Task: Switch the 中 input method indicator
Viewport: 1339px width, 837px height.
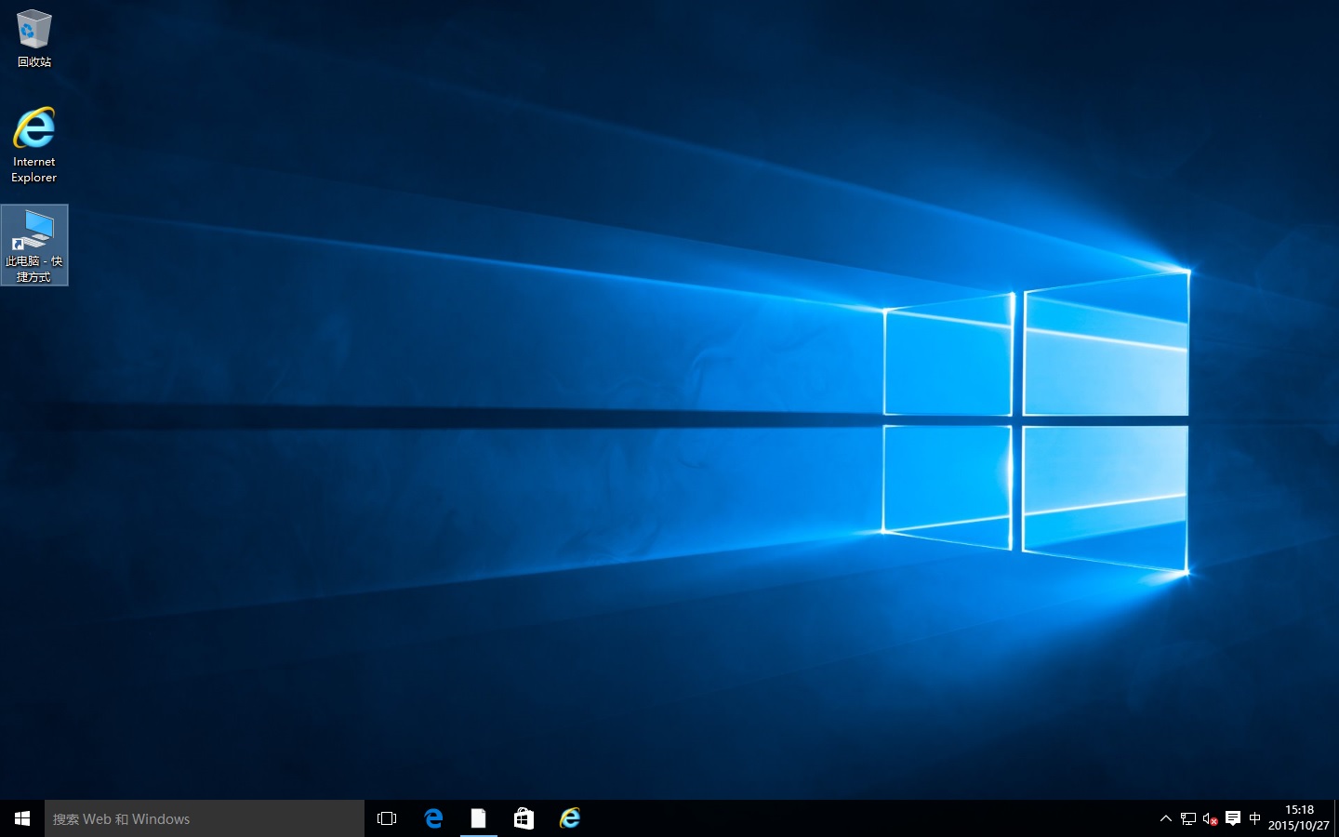Action: pos(1255,818)
